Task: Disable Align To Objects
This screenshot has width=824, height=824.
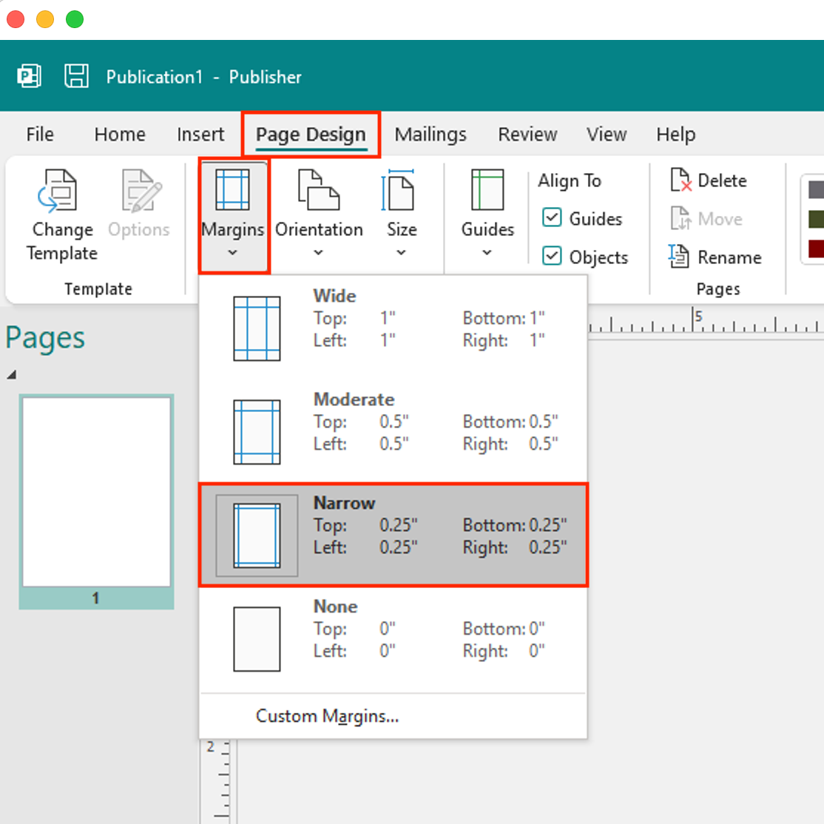Action: 552,257
